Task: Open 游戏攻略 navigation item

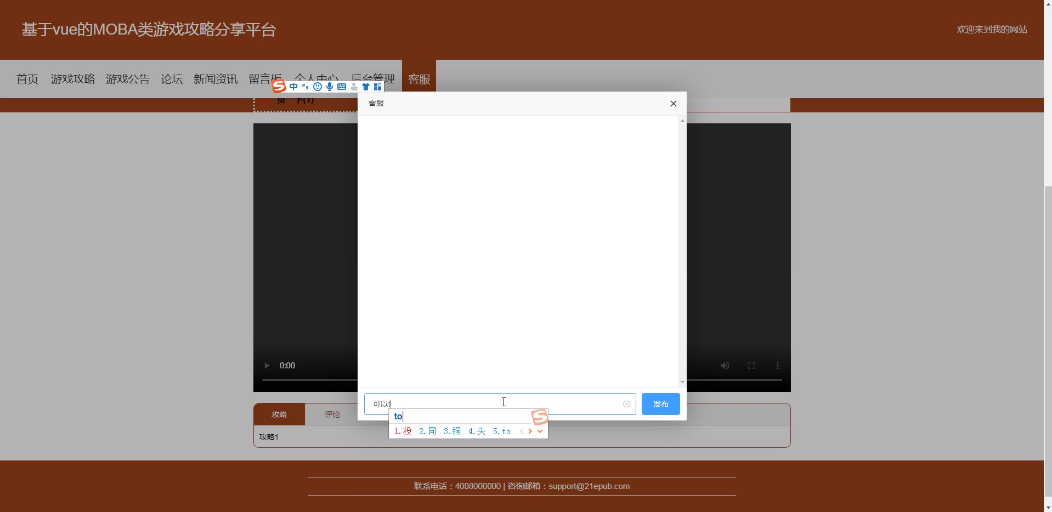Action: coord(73,79)
